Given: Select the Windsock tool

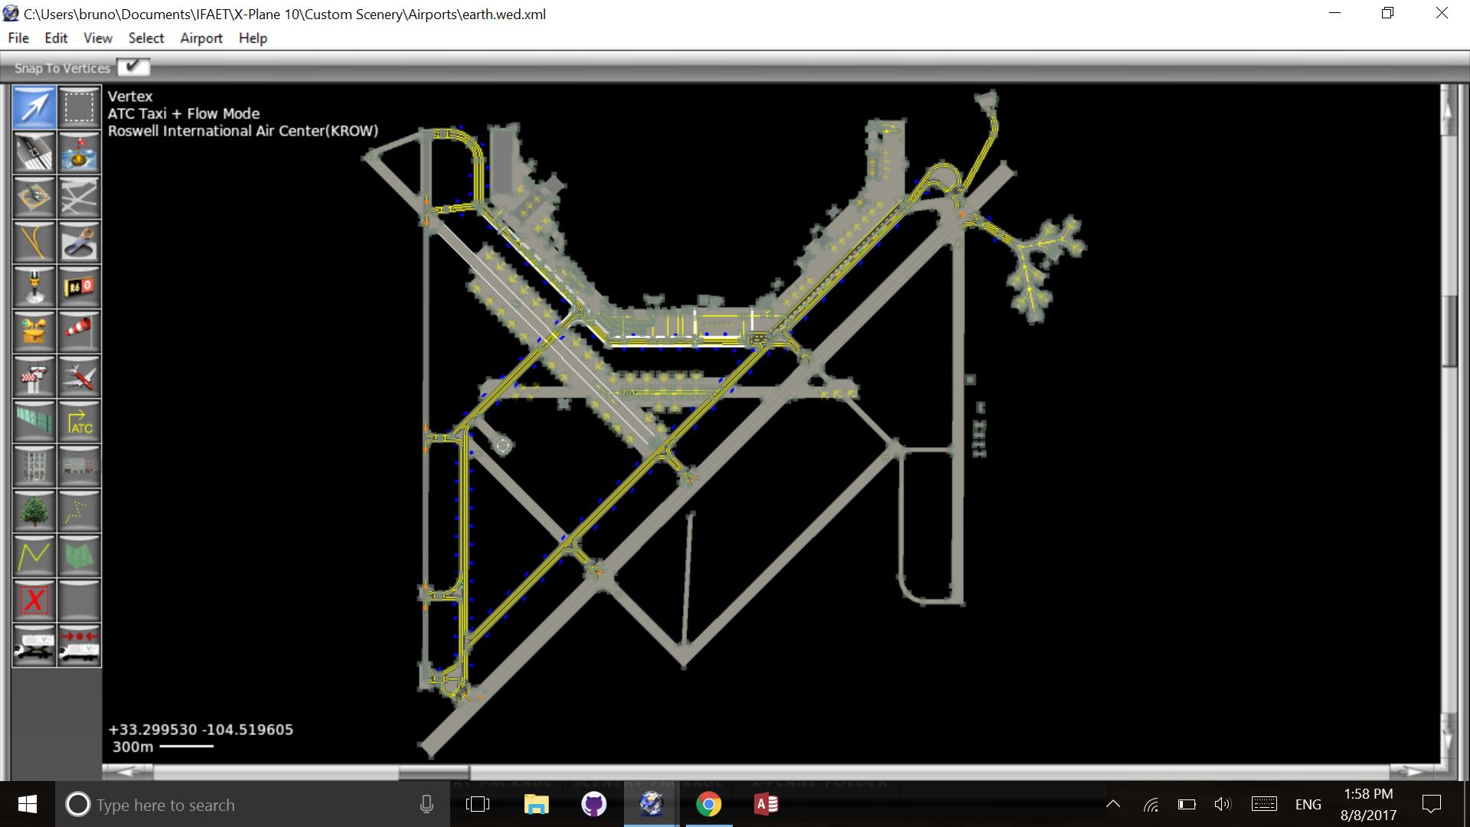Looking at the screenshot, I should (x=79, y=331).
